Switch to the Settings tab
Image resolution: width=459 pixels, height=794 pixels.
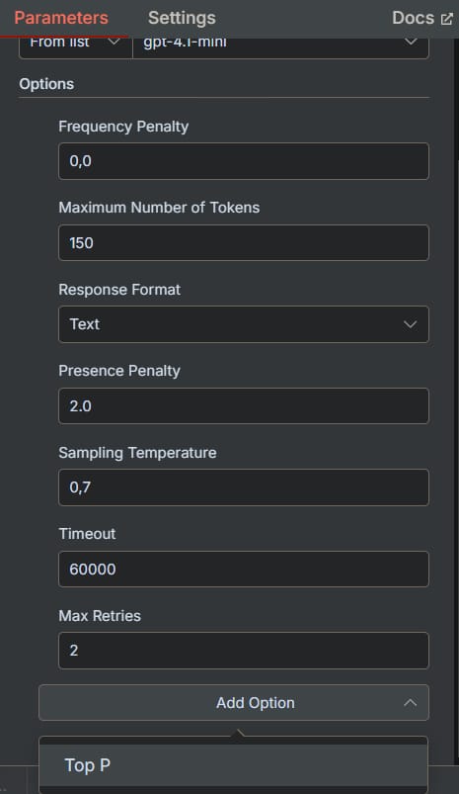(182, 18)
